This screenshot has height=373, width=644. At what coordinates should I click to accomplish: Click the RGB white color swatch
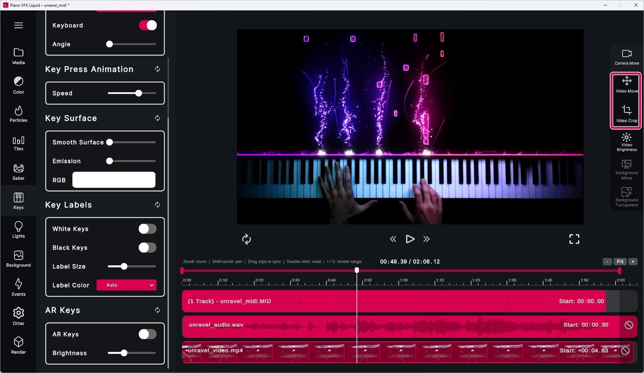[114, 180]
